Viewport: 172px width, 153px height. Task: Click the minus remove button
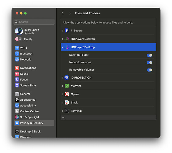[63, 118]
